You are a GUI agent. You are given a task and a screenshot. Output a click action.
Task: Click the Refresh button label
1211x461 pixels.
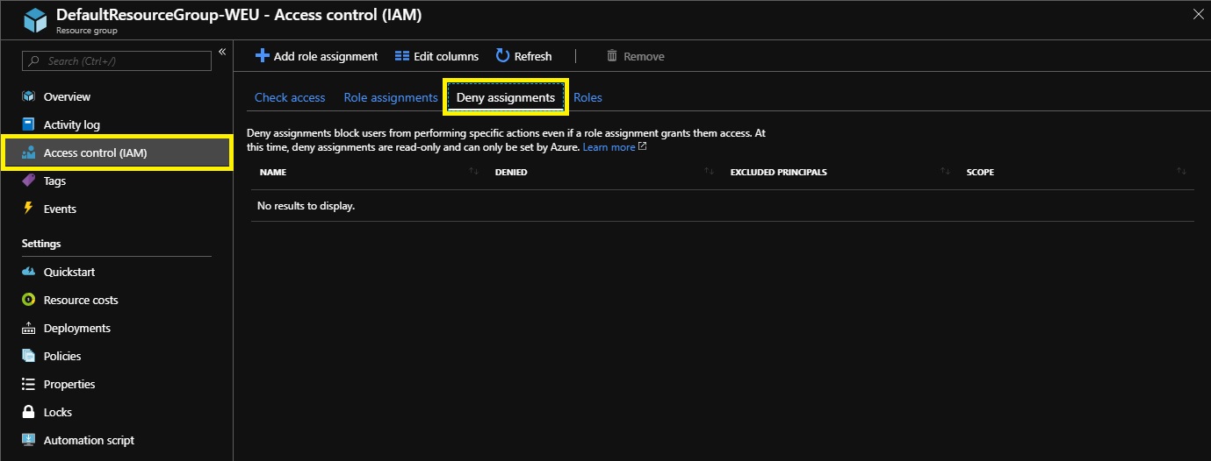click(533, 56)
